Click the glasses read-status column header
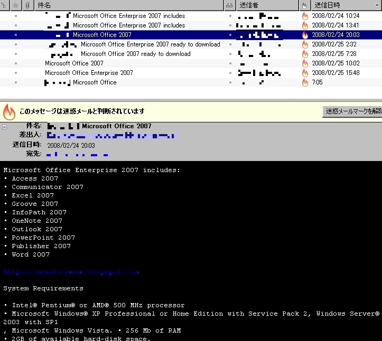 [229, 5]
